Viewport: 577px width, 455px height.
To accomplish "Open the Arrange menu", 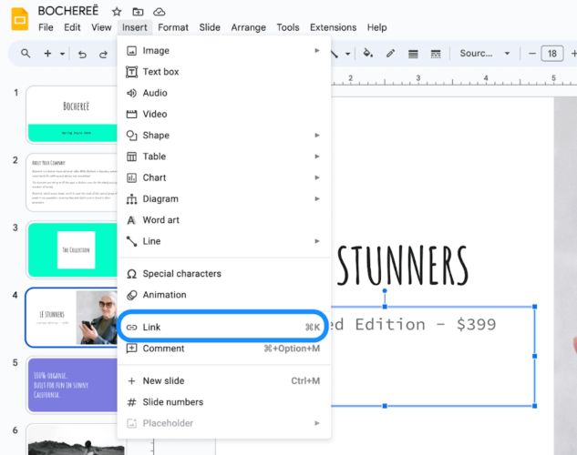I will (x=248, y=27).
